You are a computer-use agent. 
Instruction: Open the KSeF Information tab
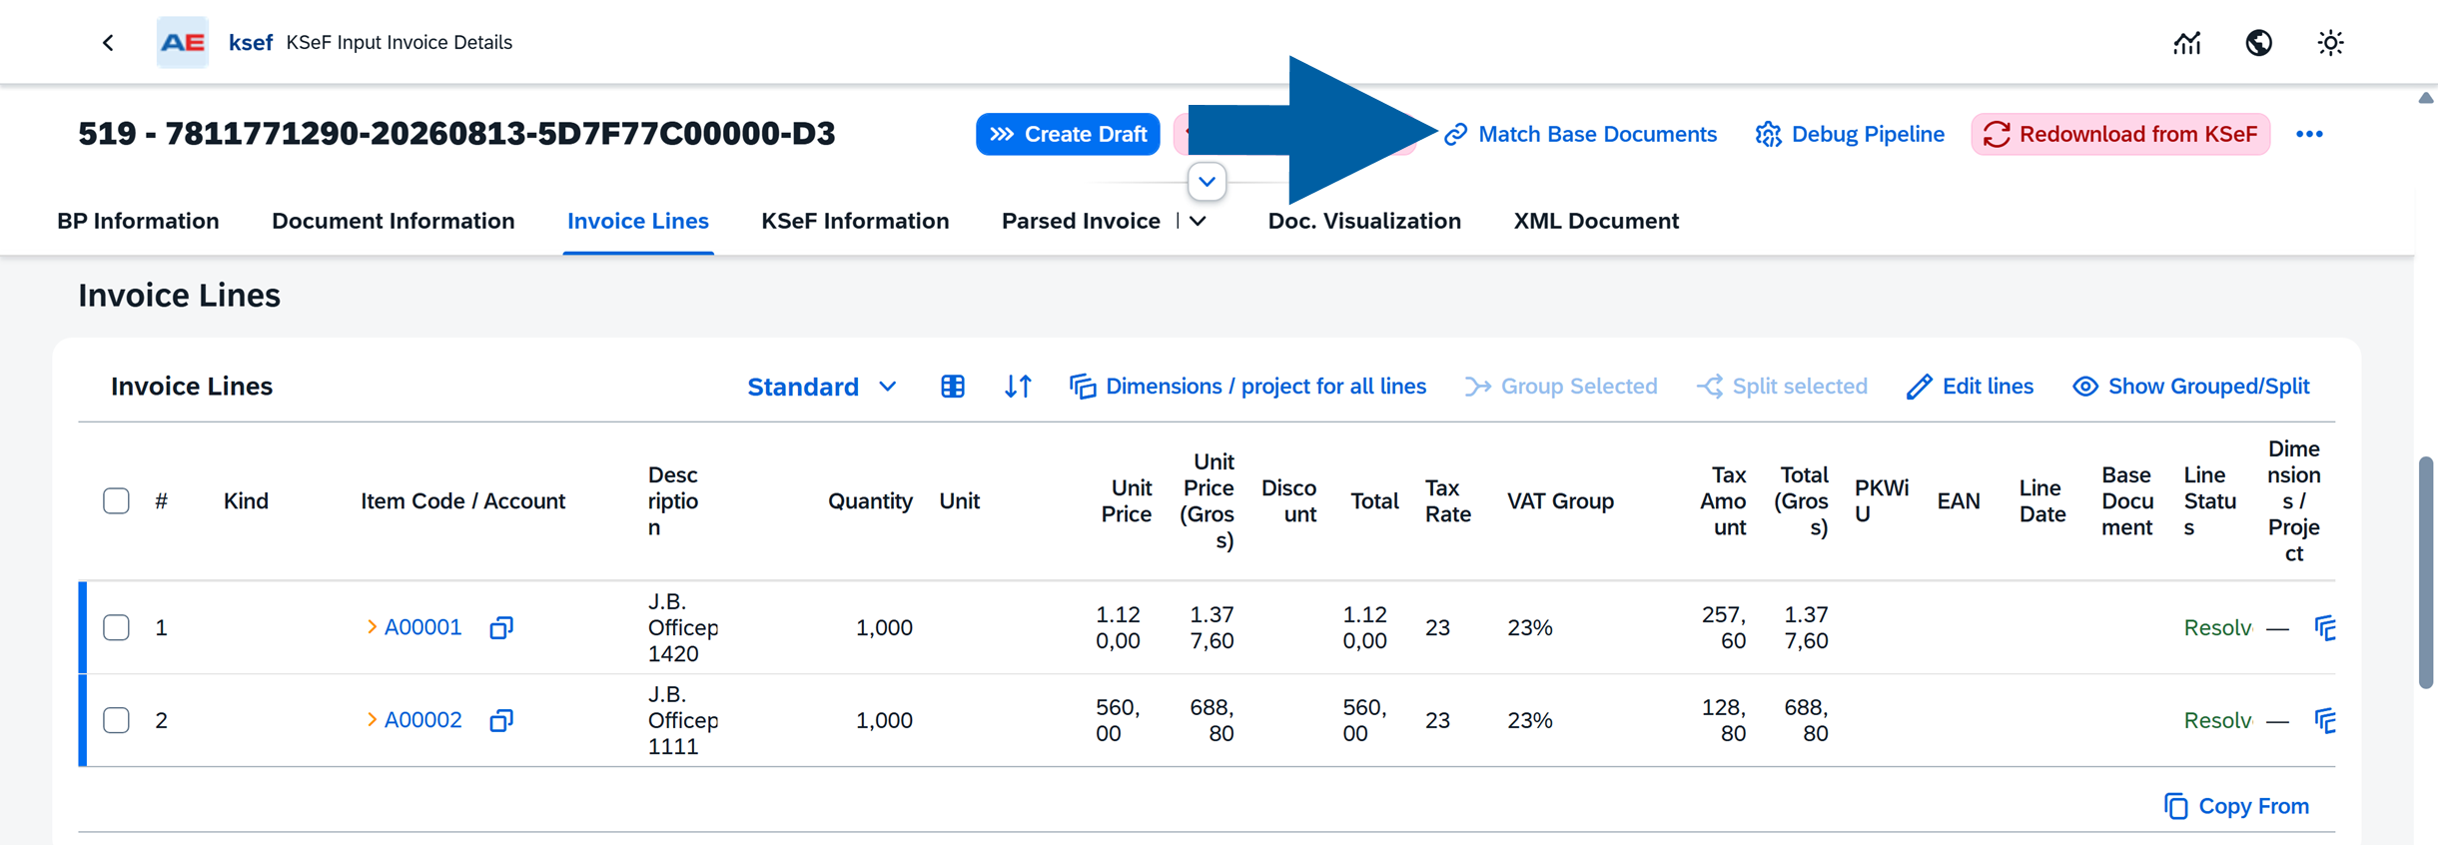pyautogui.click(x=855, y=221)
